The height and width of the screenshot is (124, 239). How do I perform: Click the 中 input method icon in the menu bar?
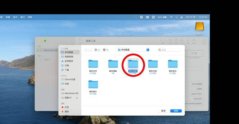click(142, 17)
